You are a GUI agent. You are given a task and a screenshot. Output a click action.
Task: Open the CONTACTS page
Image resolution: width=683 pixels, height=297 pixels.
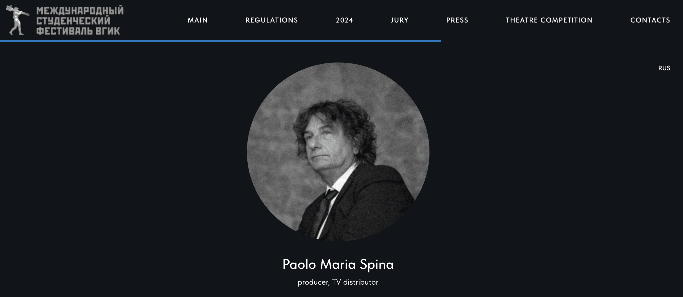[x=650, y=20]
